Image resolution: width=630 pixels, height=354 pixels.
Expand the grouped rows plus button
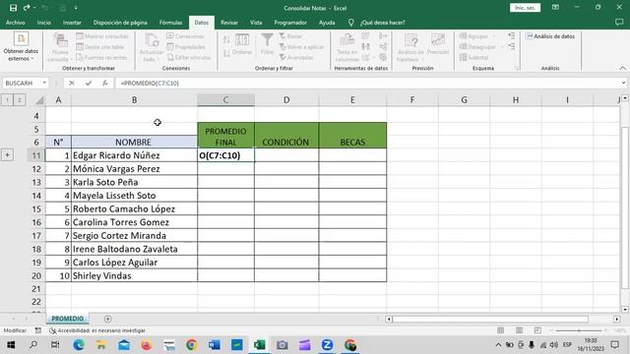pyautogui.click(x=7, y=155)
